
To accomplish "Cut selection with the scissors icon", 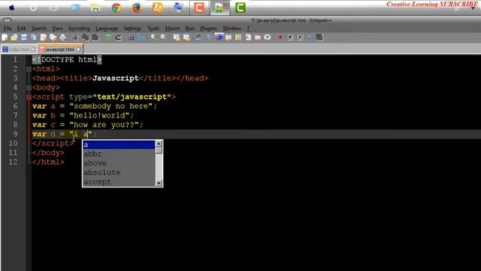I will click(76, 38).
